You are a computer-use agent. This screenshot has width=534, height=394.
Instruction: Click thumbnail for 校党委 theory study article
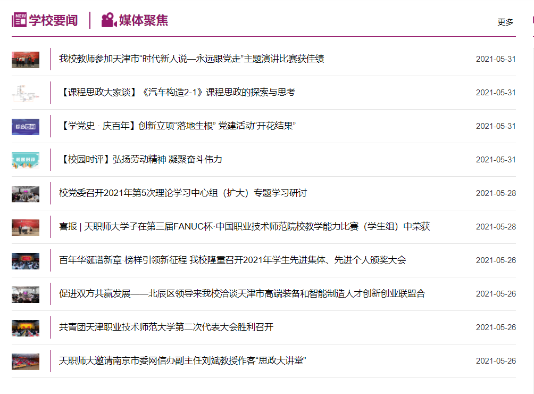pos(26,193)
